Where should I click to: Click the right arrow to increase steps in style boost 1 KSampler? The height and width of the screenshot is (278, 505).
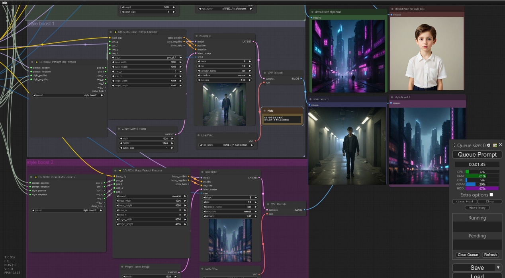point(250,61)
